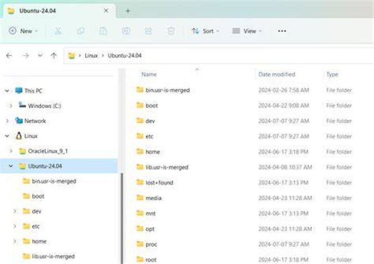Viewport: 374px width, 264px height.
Task: Click the folder icon of the media row
Action: [x=140, y=198]
